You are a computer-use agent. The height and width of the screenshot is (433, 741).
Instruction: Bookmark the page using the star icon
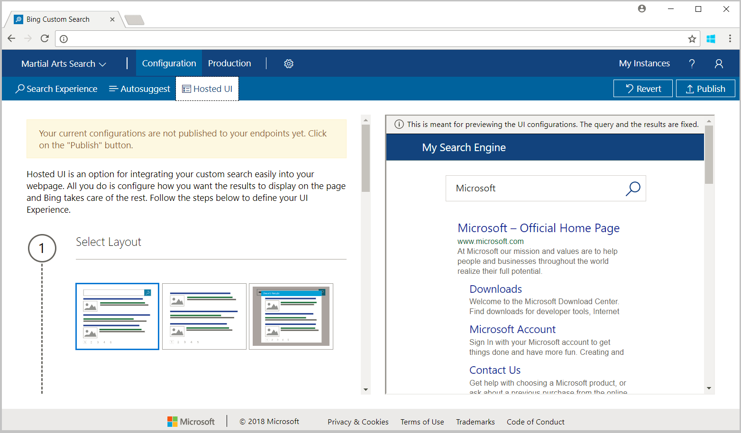692,38
